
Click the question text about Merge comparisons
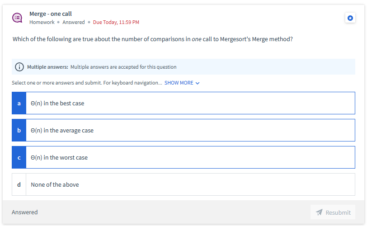click(153, 39)
